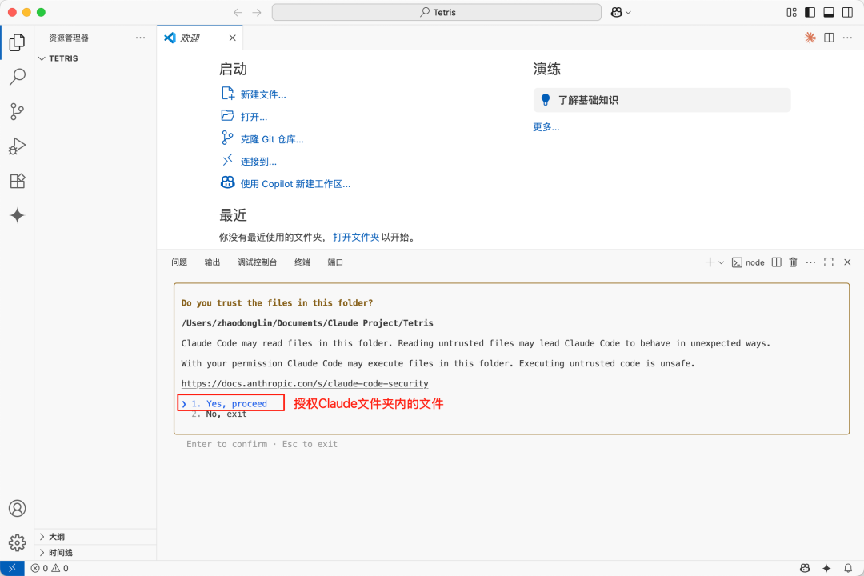Open the Search view in activity bar
This screenshot has width=864, height=576.
pyautogui.click(x=17, y=77)
